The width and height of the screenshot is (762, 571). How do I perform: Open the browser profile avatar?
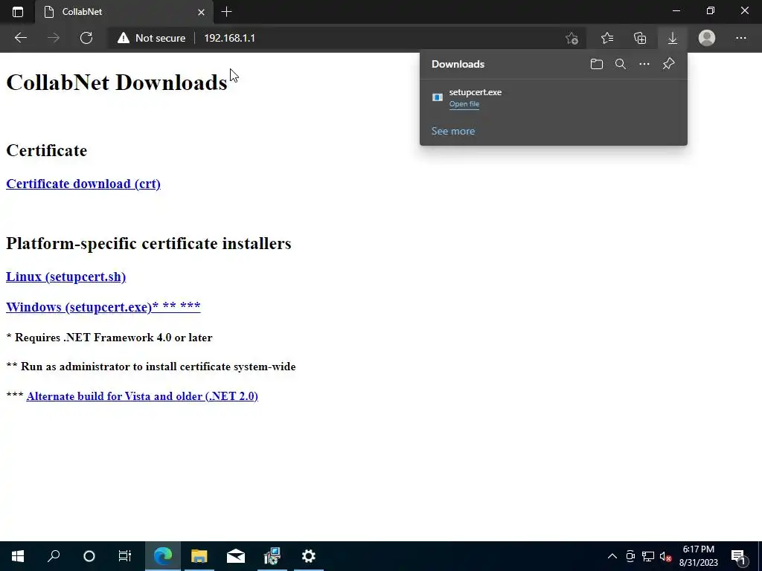[707, 38]
